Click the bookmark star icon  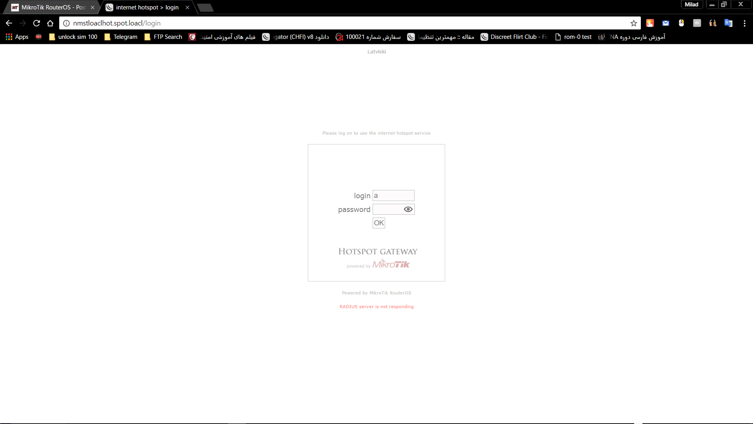[634, 23]
